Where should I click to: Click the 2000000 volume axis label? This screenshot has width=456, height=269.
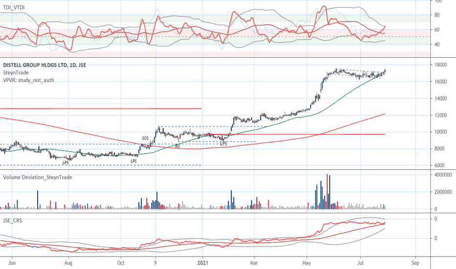click(x=443, y=192)
